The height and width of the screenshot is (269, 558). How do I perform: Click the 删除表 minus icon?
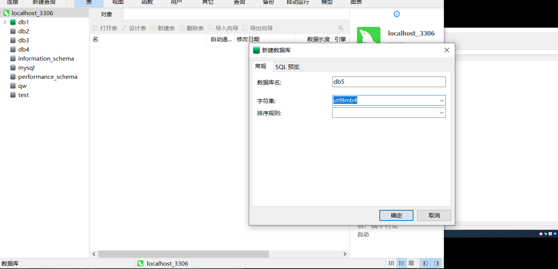click(182, 28)
